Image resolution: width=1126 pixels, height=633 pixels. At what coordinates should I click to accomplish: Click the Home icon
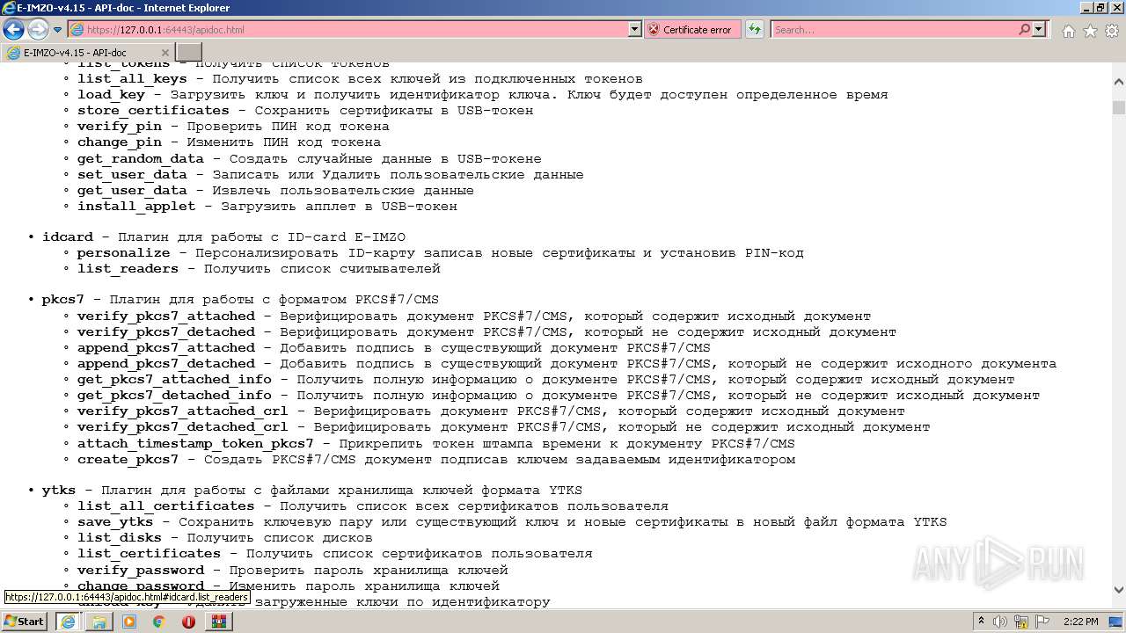coord(1068,31)
